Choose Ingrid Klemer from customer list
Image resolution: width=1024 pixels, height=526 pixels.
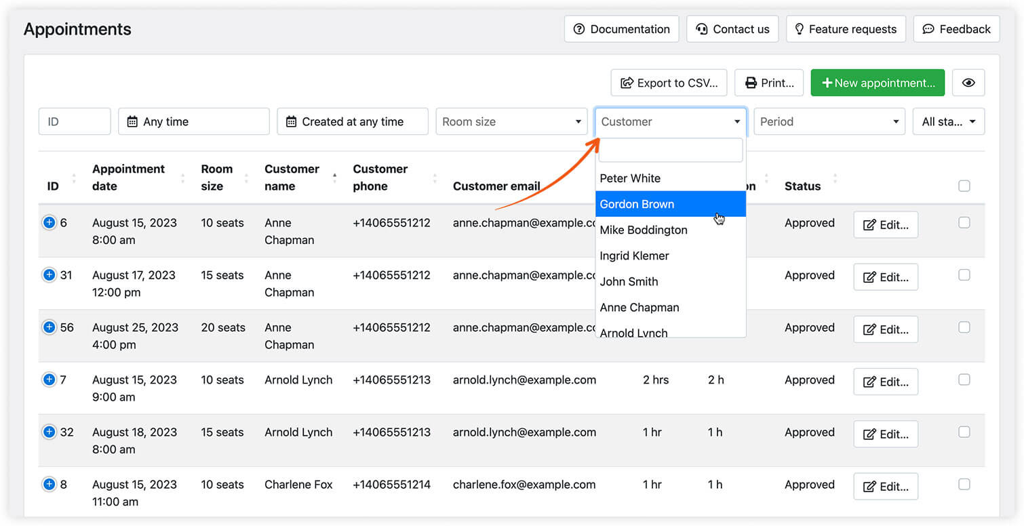[671, 256]
